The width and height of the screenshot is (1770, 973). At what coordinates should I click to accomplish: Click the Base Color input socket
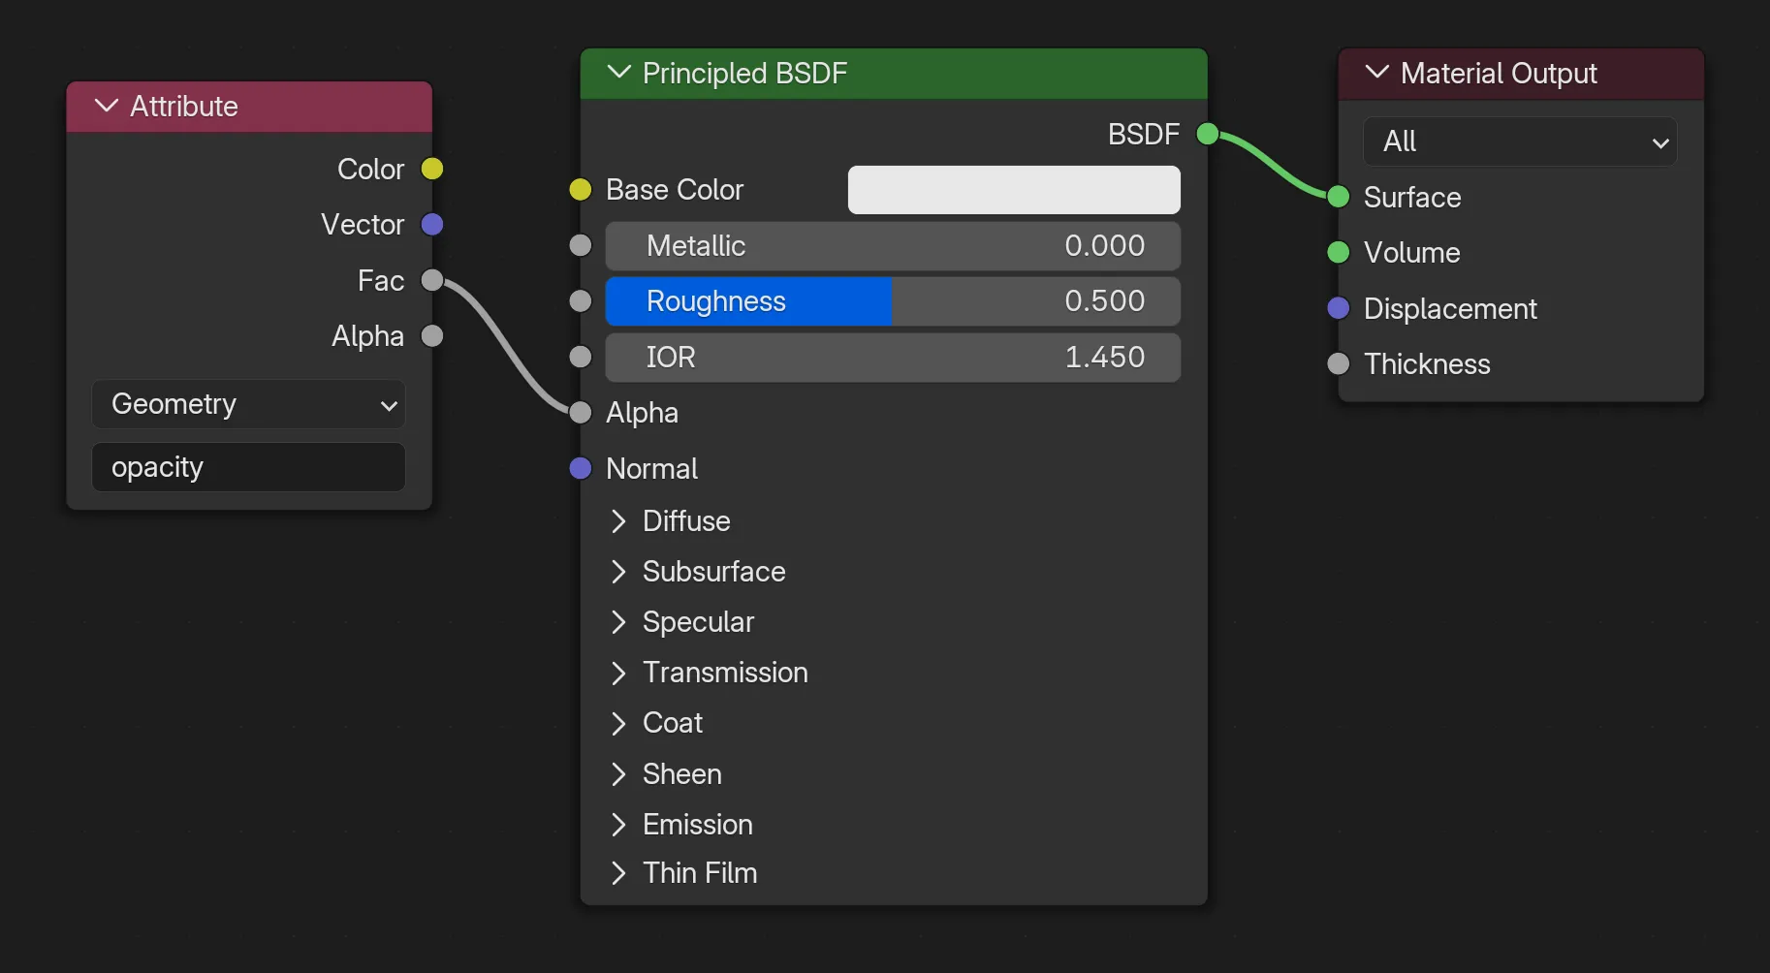[581, 190]
